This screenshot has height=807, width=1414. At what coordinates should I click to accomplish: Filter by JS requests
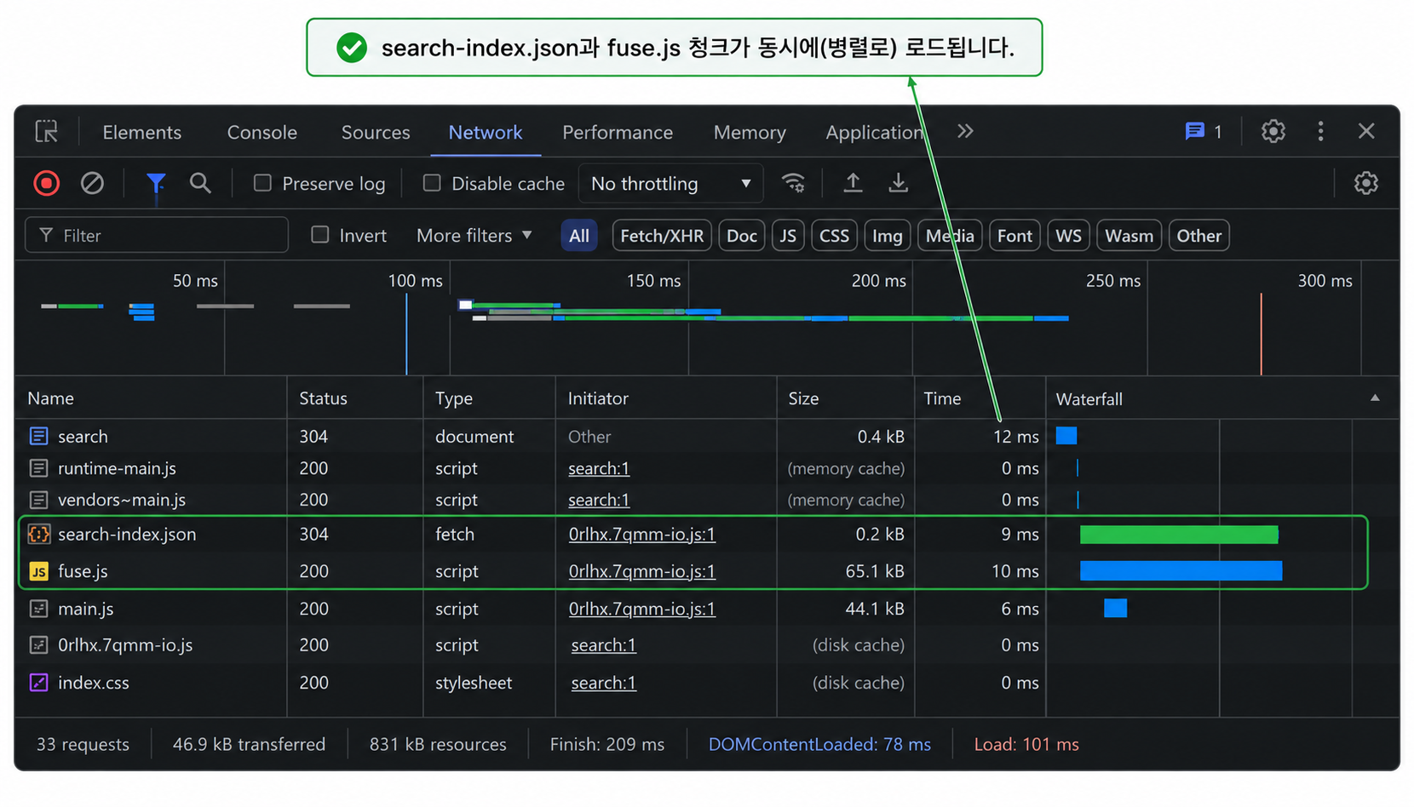click(788, 236)
